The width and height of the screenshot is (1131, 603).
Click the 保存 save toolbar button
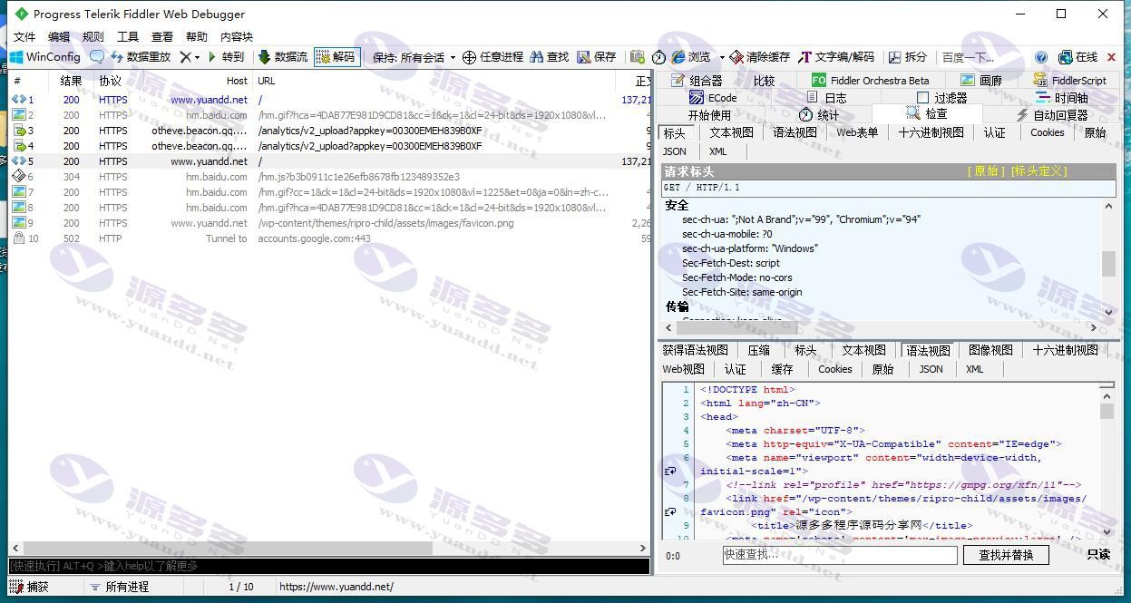click(x=597, y=56)
